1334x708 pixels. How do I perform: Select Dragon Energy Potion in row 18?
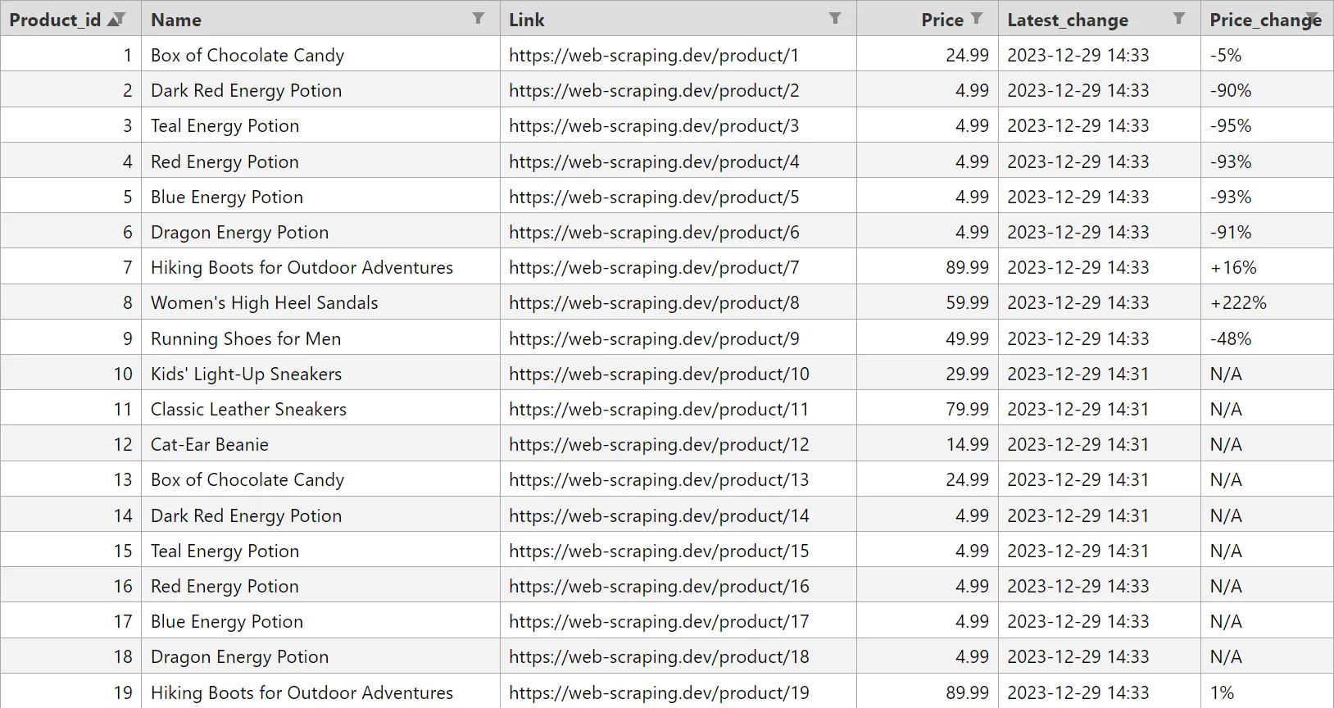[x=320, y=656]
